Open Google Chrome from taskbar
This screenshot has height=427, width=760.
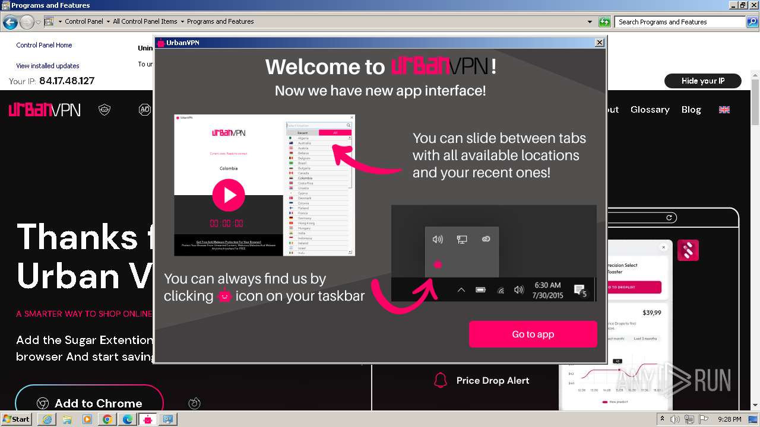click(107, 419)
